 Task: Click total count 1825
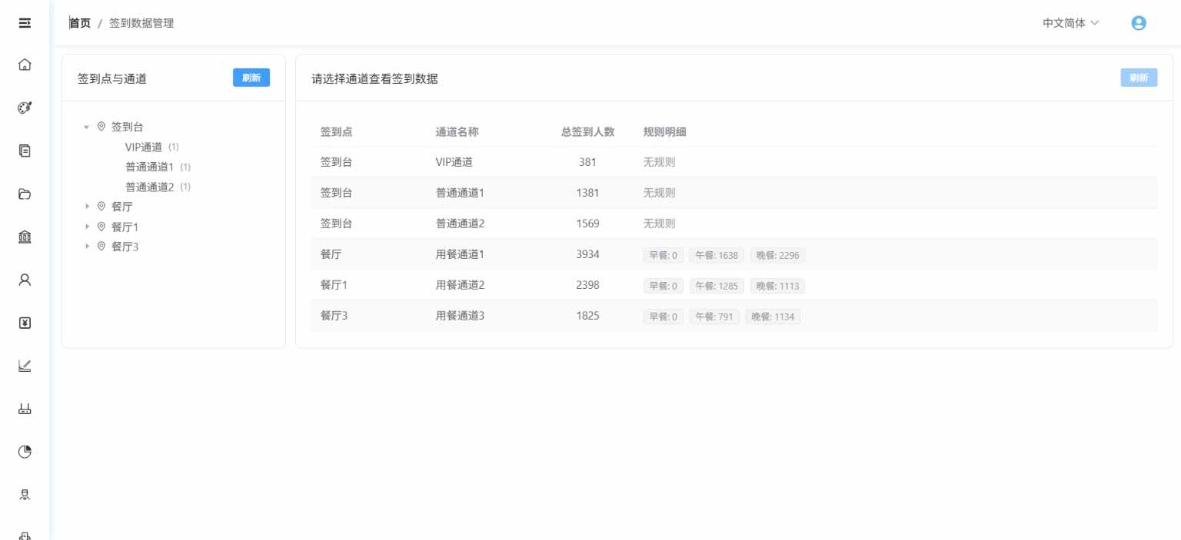click(x=587, y=316)
